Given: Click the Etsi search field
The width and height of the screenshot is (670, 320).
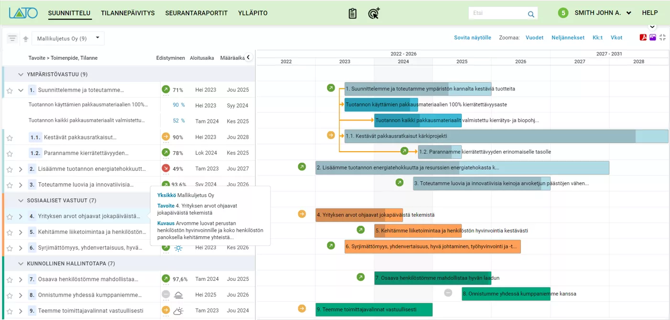Looking at the screenshot, I should [x=497, y=13].
